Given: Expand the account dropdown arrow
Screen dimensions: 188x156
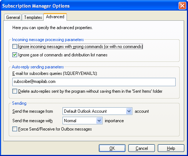Looking at the screenshot, I should tap(129, 111).
